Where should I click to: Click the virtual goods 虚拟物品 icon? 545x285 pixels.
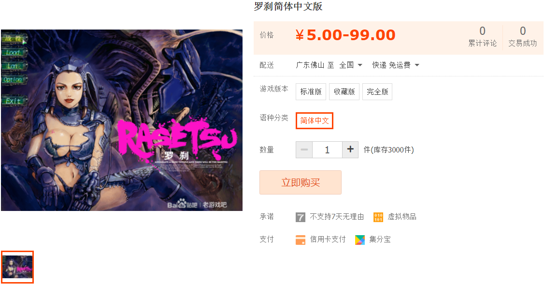coord(378,217)
